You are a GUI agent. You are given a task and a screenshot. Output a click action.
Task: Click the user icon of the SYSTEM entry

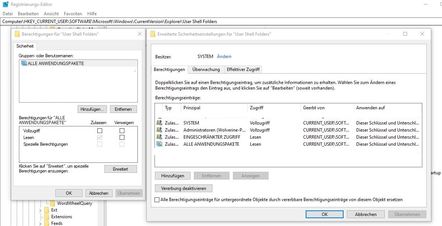[159, 123]
